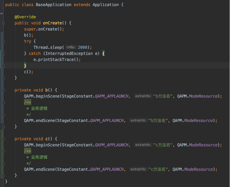The width and height of the screenshot is (230, 187).
Task: Click method name b in private void b()
Action: tap(47, 90)
